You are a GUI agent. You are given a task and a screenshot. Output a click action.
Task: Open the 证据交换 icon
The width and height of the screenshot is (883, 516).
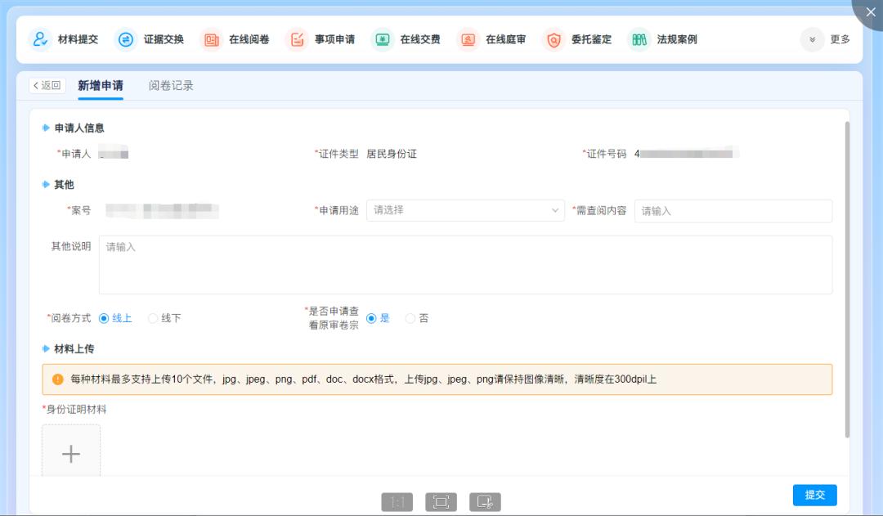click(x=126, y=39)
